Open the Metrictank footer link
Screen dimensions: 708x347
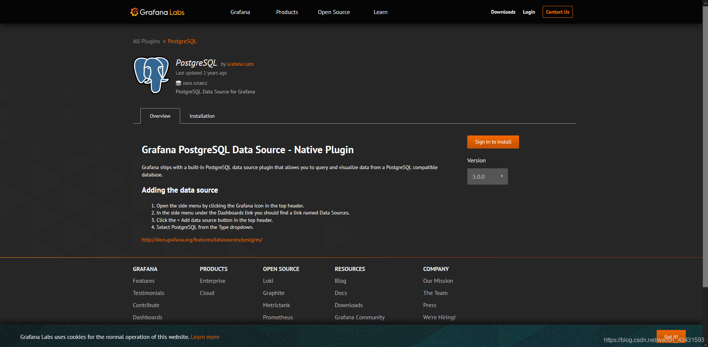[276, 305]
